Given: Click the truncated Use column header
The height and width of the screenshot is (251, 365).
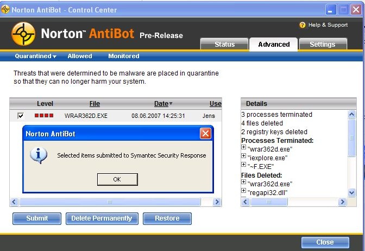Looking at the screenshot, I should pos(215,104).
